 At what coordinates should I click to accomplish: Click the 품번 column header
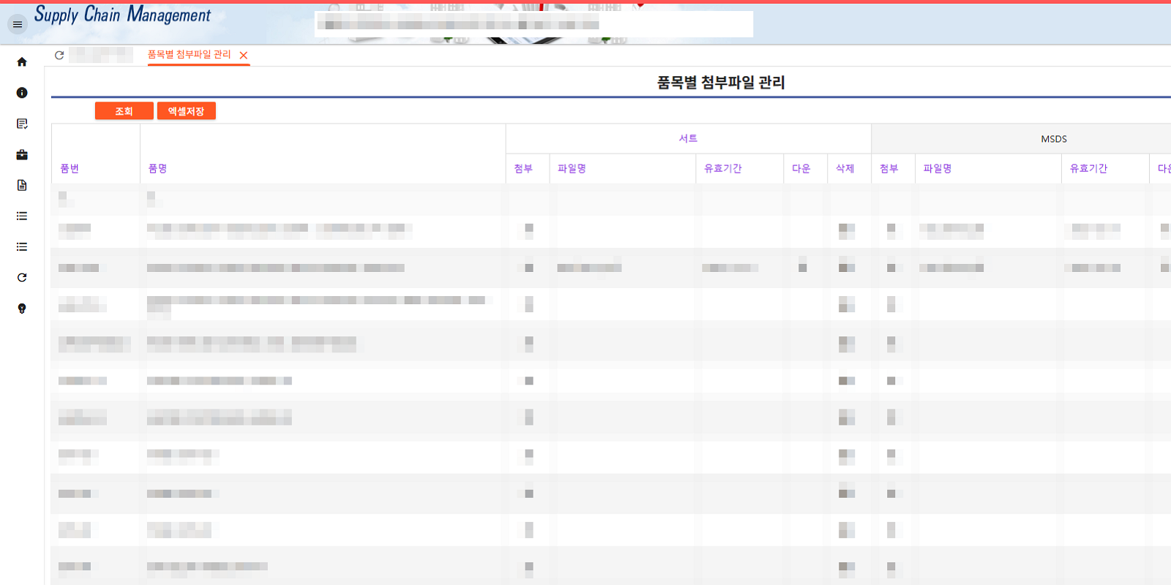coord(70,169)
